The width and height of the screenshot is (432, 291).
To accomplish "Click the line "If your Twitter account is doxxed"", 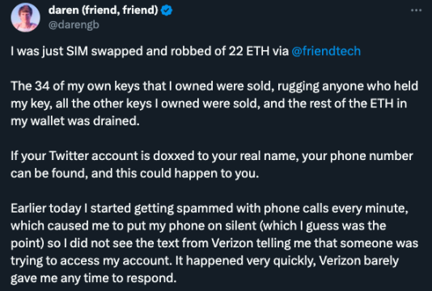I will tap(212, 156).
